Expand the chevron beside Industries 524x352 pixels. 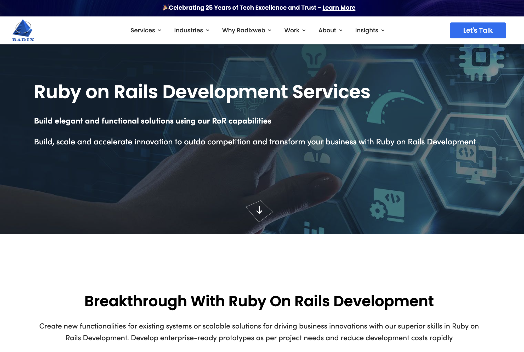[x=208, y=31]
